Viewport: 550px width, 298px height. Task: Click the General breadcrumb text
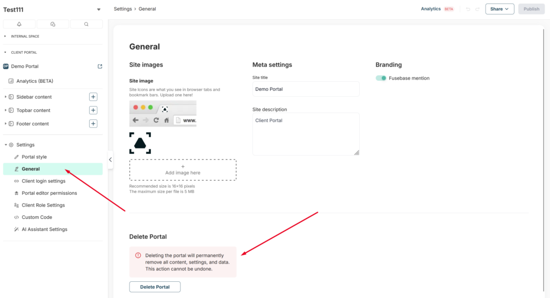click(x=147, y=9)
